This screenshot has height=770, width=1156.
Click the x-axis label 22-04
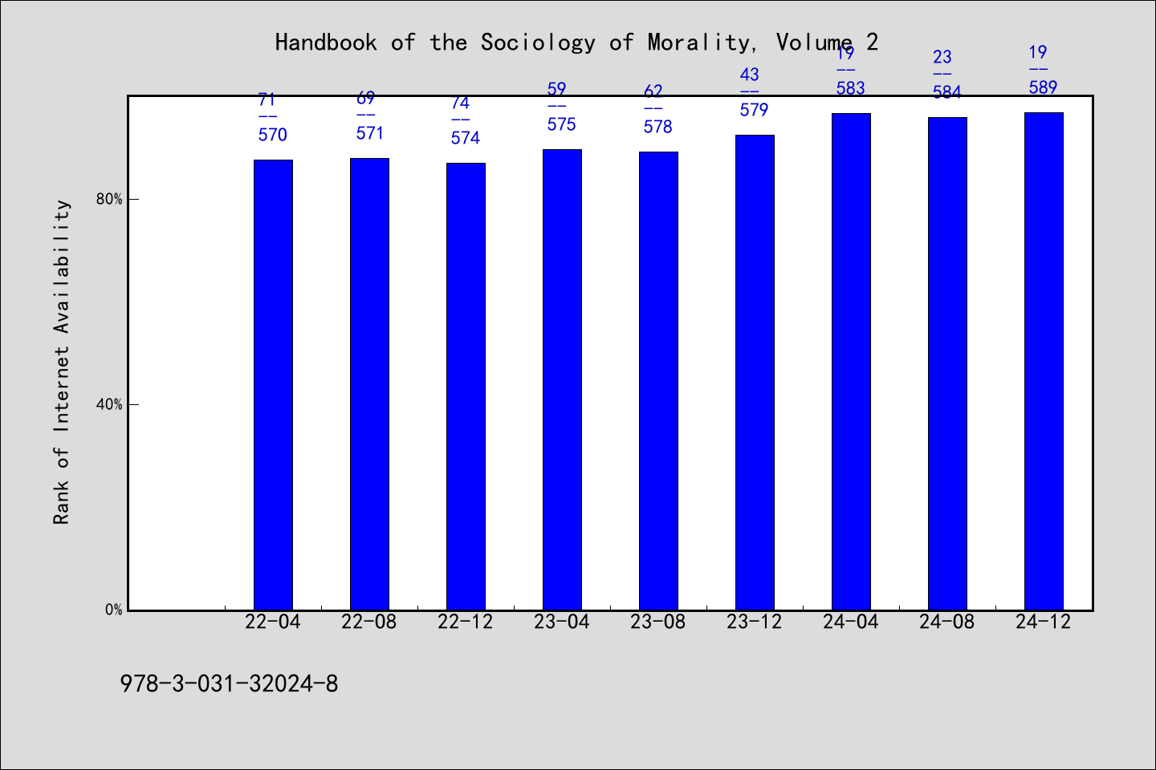(273, 622)
